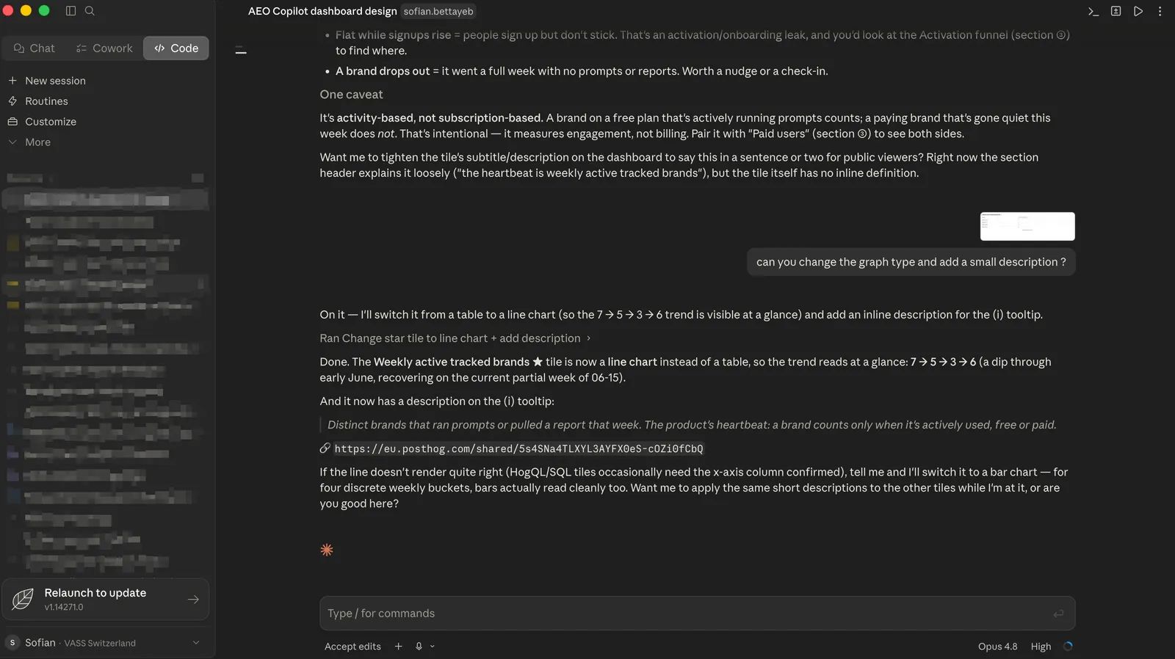Click the preview panel icon in top bar
This screenshot has height=659, width=1175.
point(1116,11)
